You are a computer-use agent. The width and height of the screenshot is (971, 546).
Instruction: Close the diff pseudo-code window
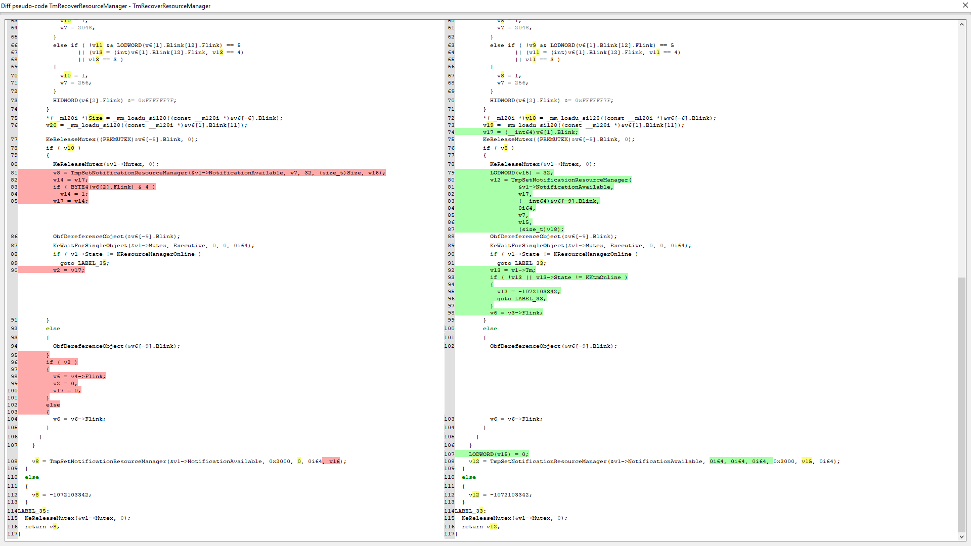point(965,6)
